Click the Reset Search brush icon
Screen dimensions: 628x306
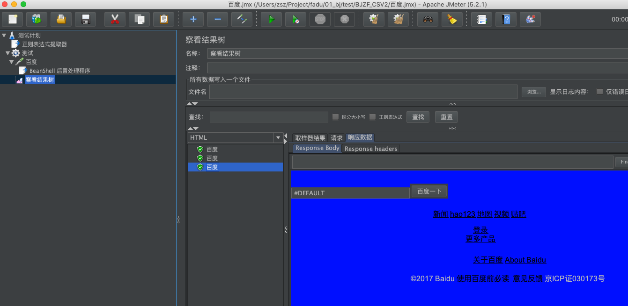452,19
